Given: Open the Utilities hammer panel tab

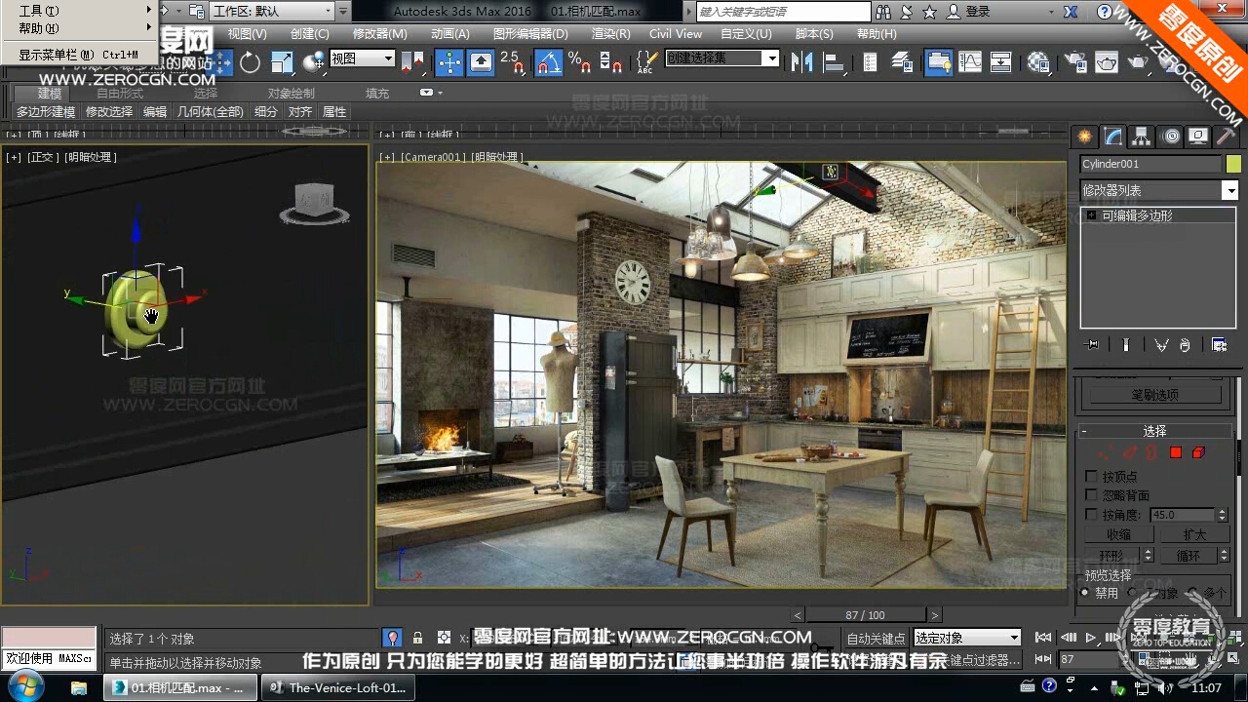Looking at the screenshot, I should (x=1227, y=136).
